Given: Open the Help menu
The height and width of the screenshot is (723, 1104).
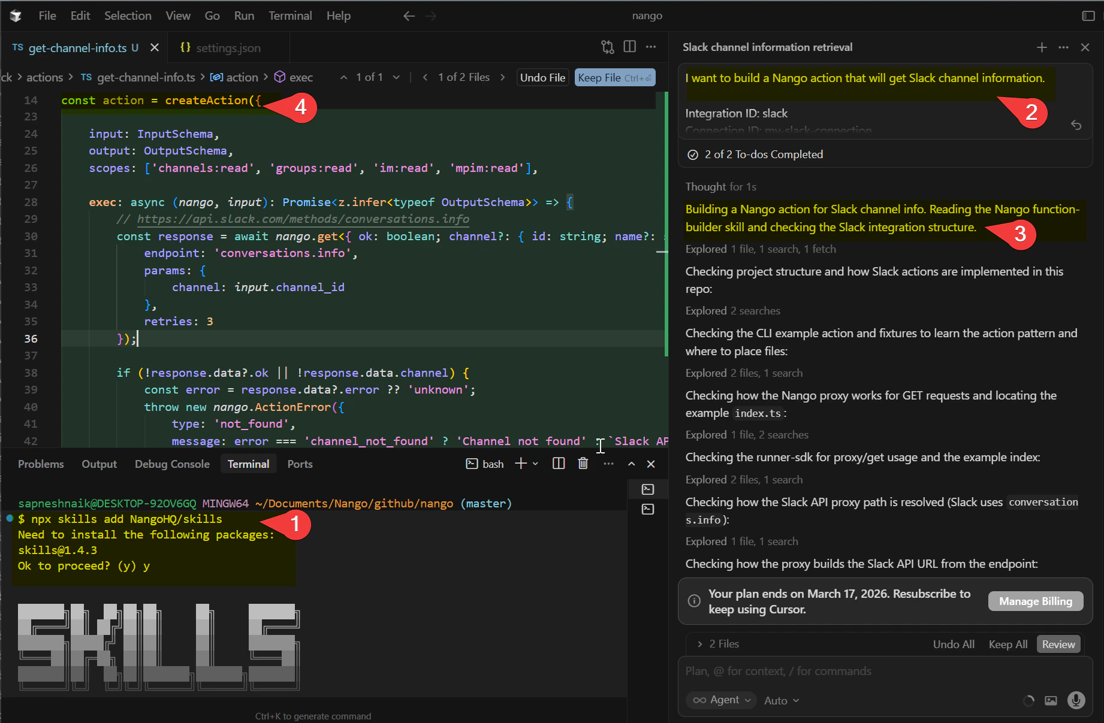Looking at the screenshot, I should (x=339, y=16).
